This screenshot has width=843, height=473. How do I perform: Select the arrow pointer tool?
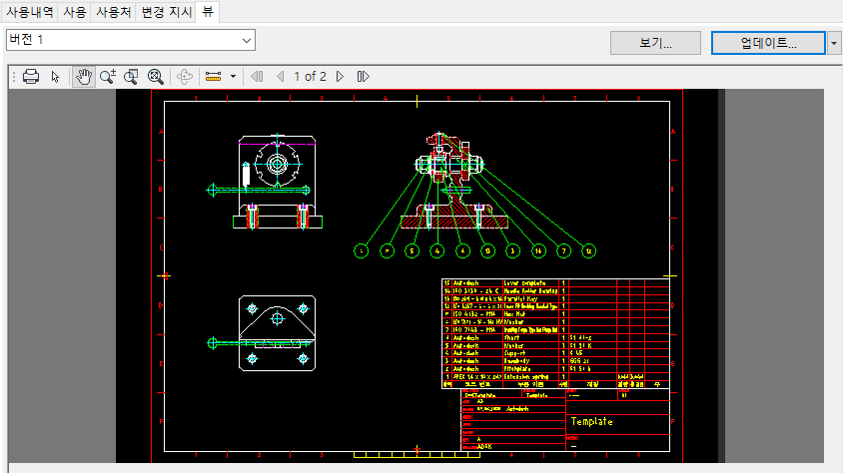(x=55, y=77)
